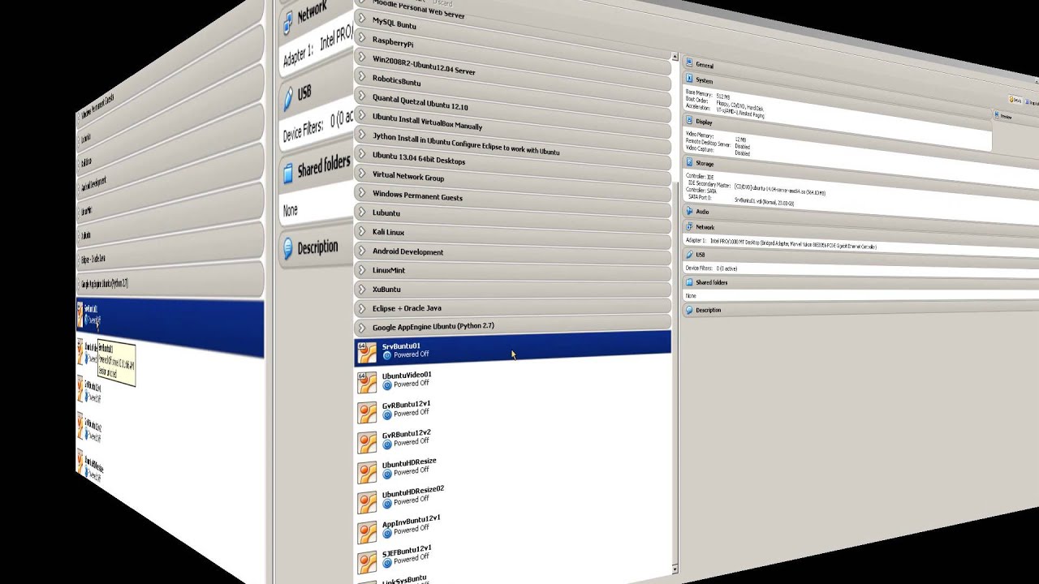Click the Powered Off state icon under UbuntuVideo01
This screenshot has width=1039, height=584.
(x=387, y=384)
